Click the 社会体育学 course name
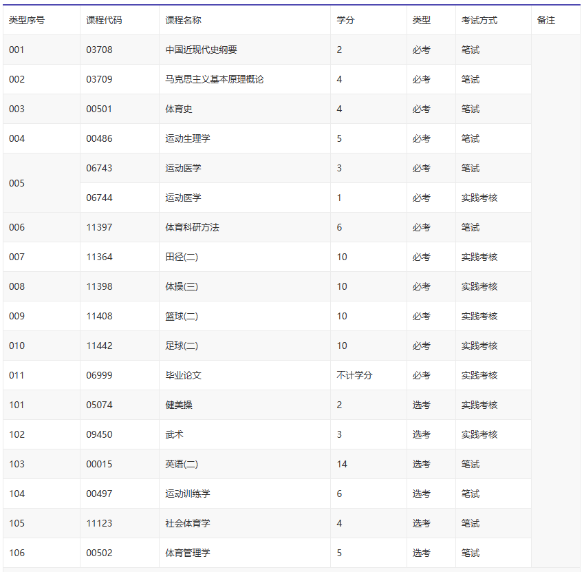Viewport: 584px width, 572px height. (x=187, y=524)
